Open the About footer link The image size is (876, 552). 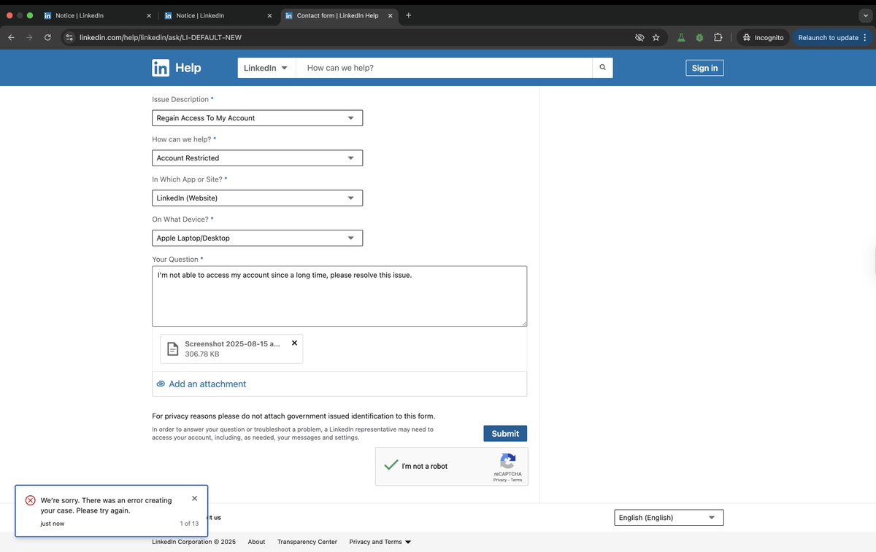[256, 542]
